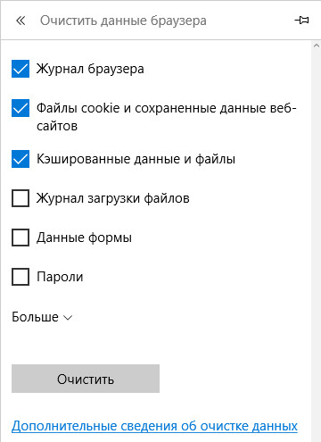
Task: Check the Пароли checkbox box
Action: click(21, 277)
